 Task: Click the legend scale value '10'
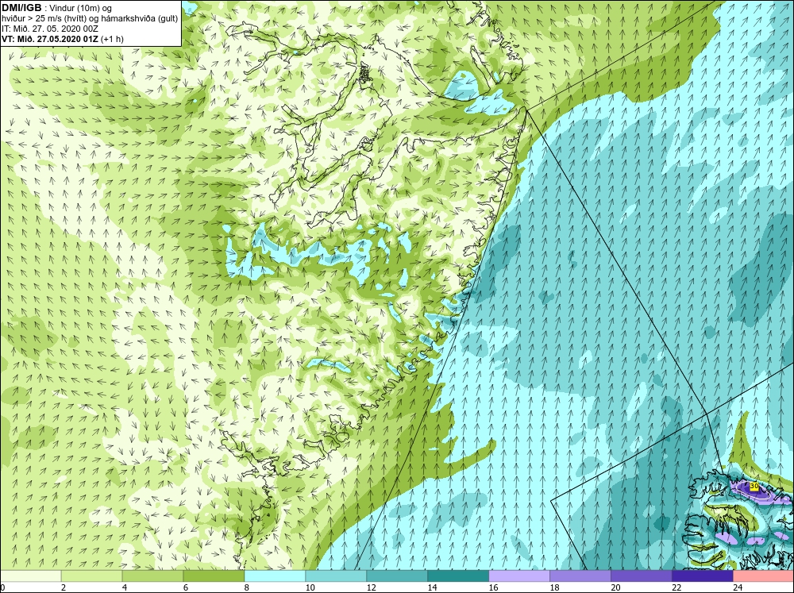point(310,587)
